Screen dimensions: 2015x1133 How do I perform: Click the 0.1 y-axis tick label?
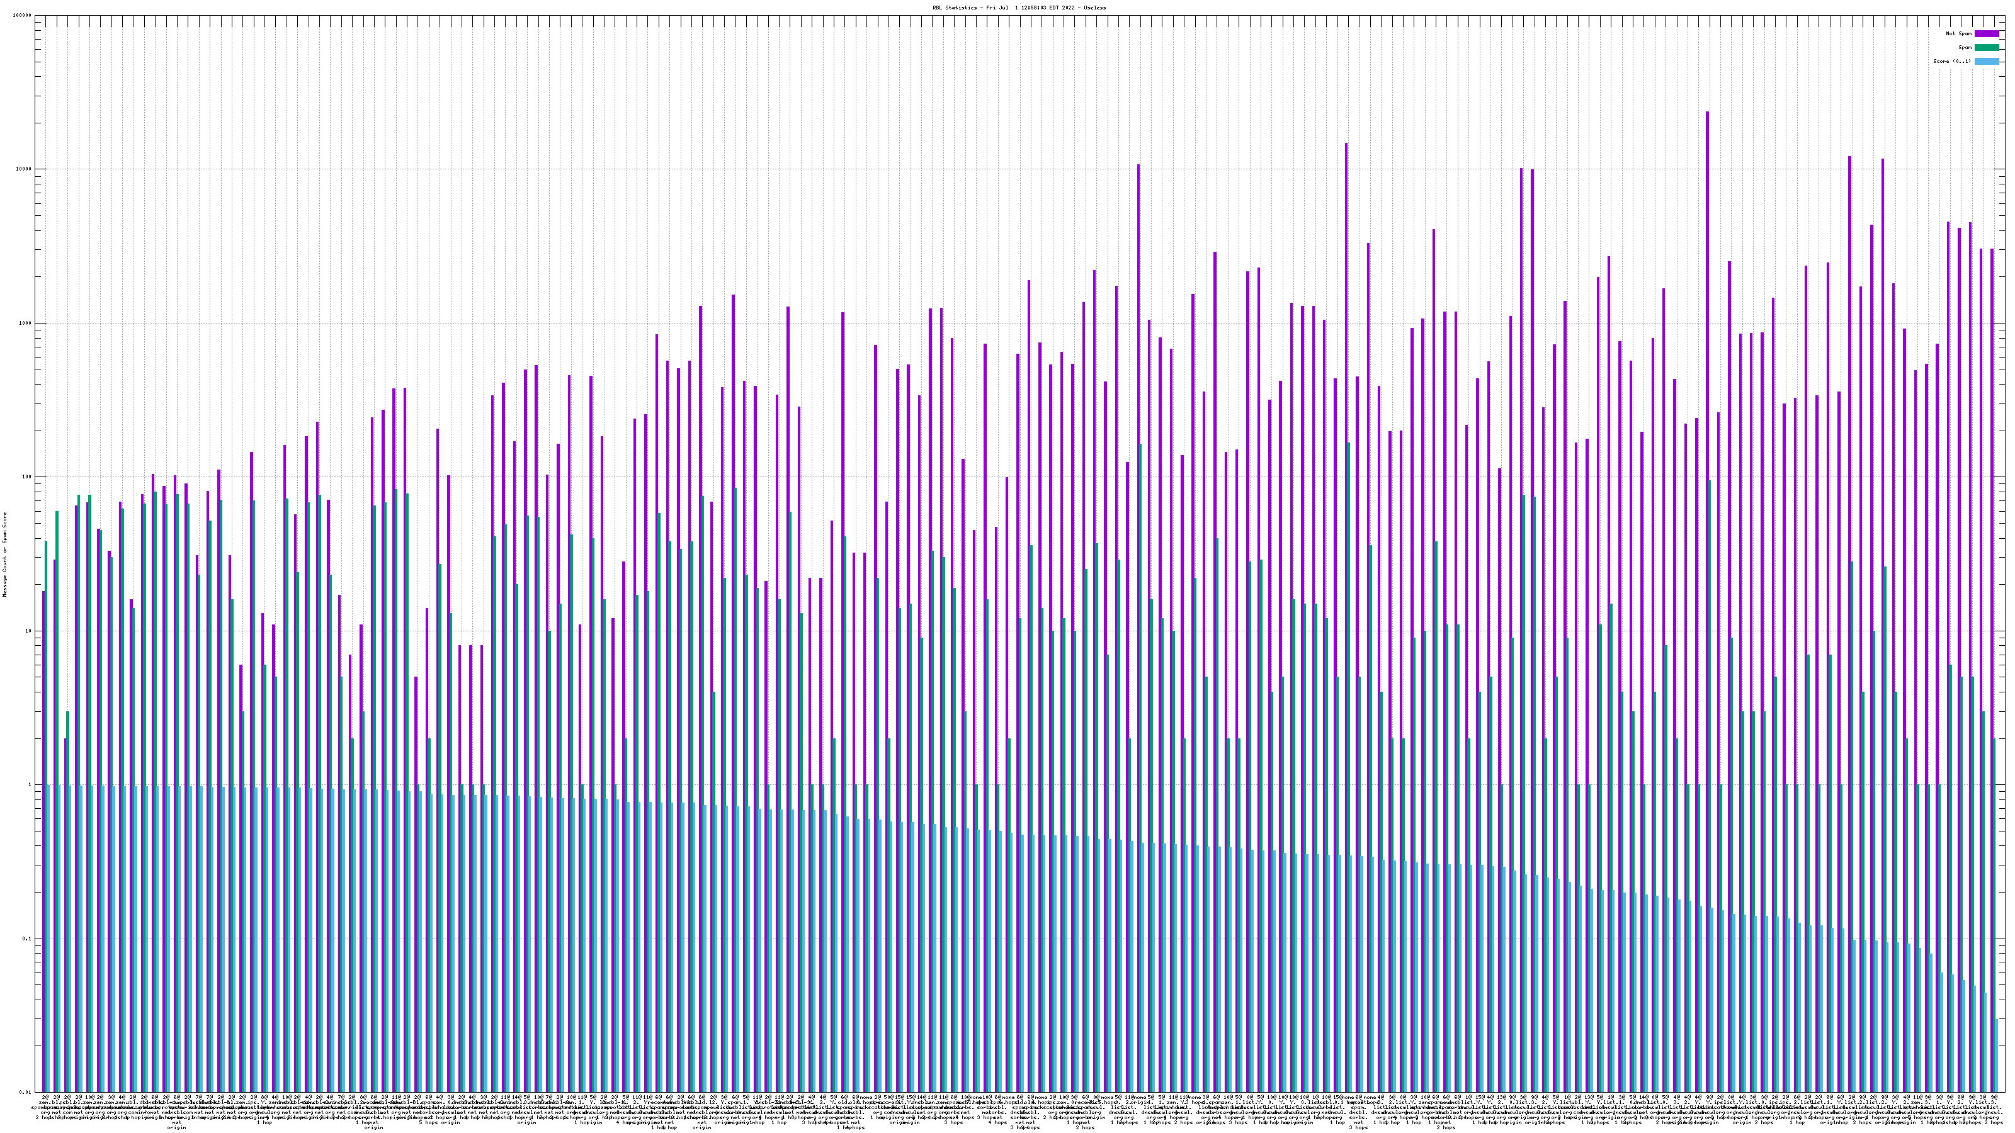(27, 939)
